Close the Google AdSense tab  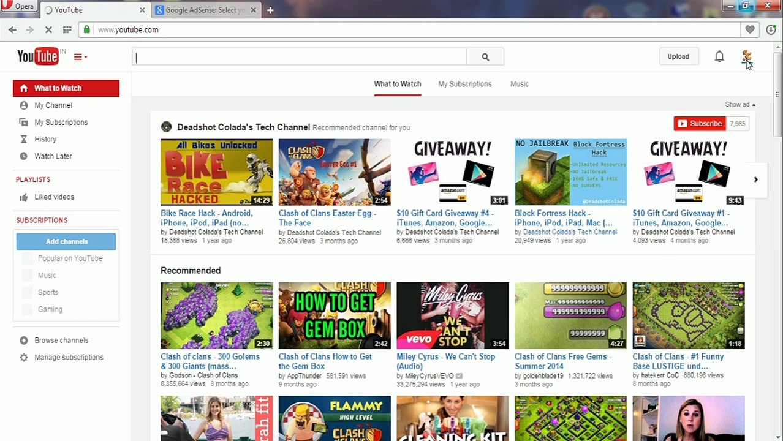pyautogui.click(x=253, y=10)
